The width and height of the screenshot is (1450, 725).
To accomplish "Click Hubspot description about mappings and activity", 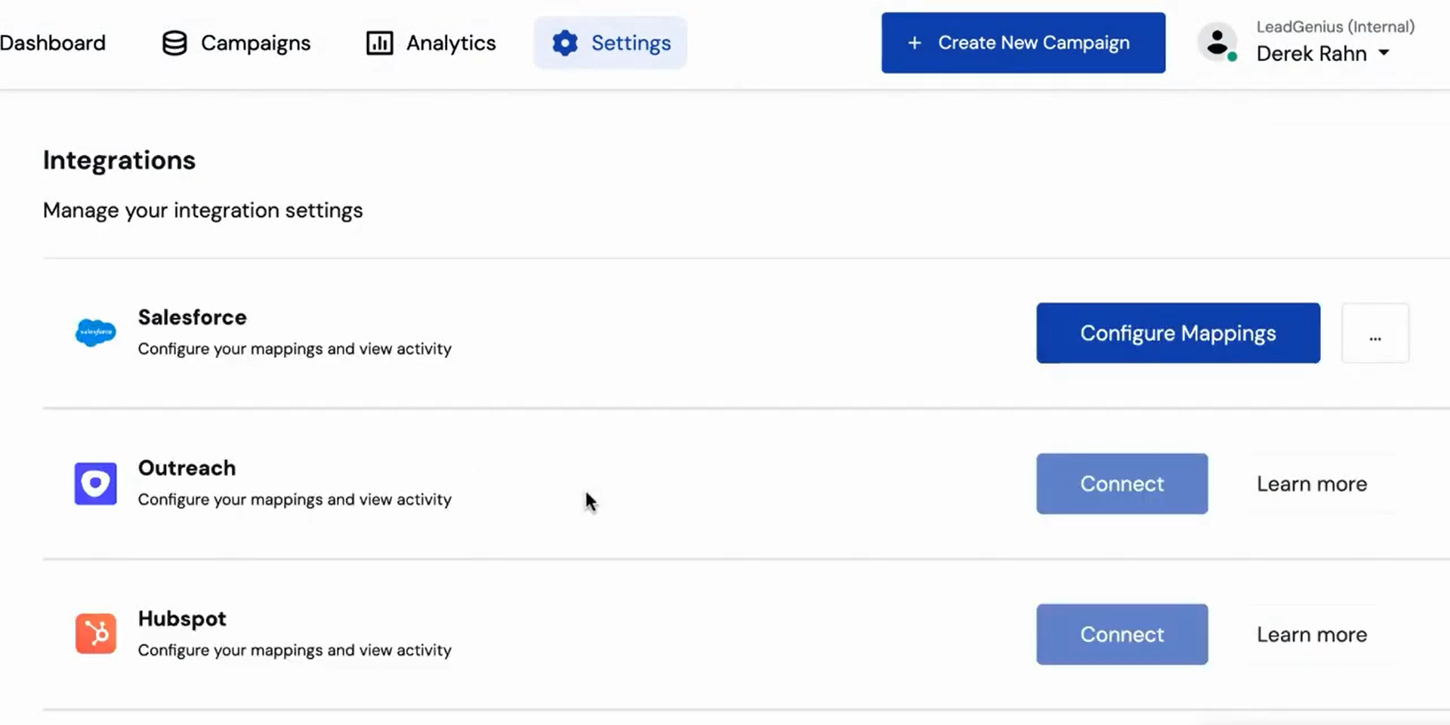I will point(295,650).
